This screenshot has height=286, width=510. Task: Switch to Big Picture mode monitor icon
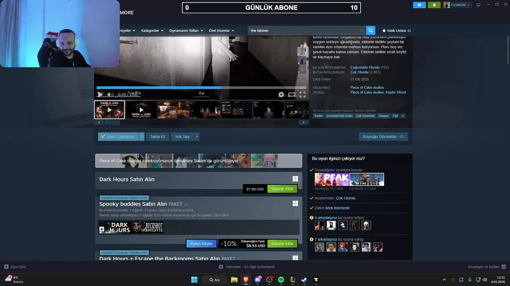[479, 5]
